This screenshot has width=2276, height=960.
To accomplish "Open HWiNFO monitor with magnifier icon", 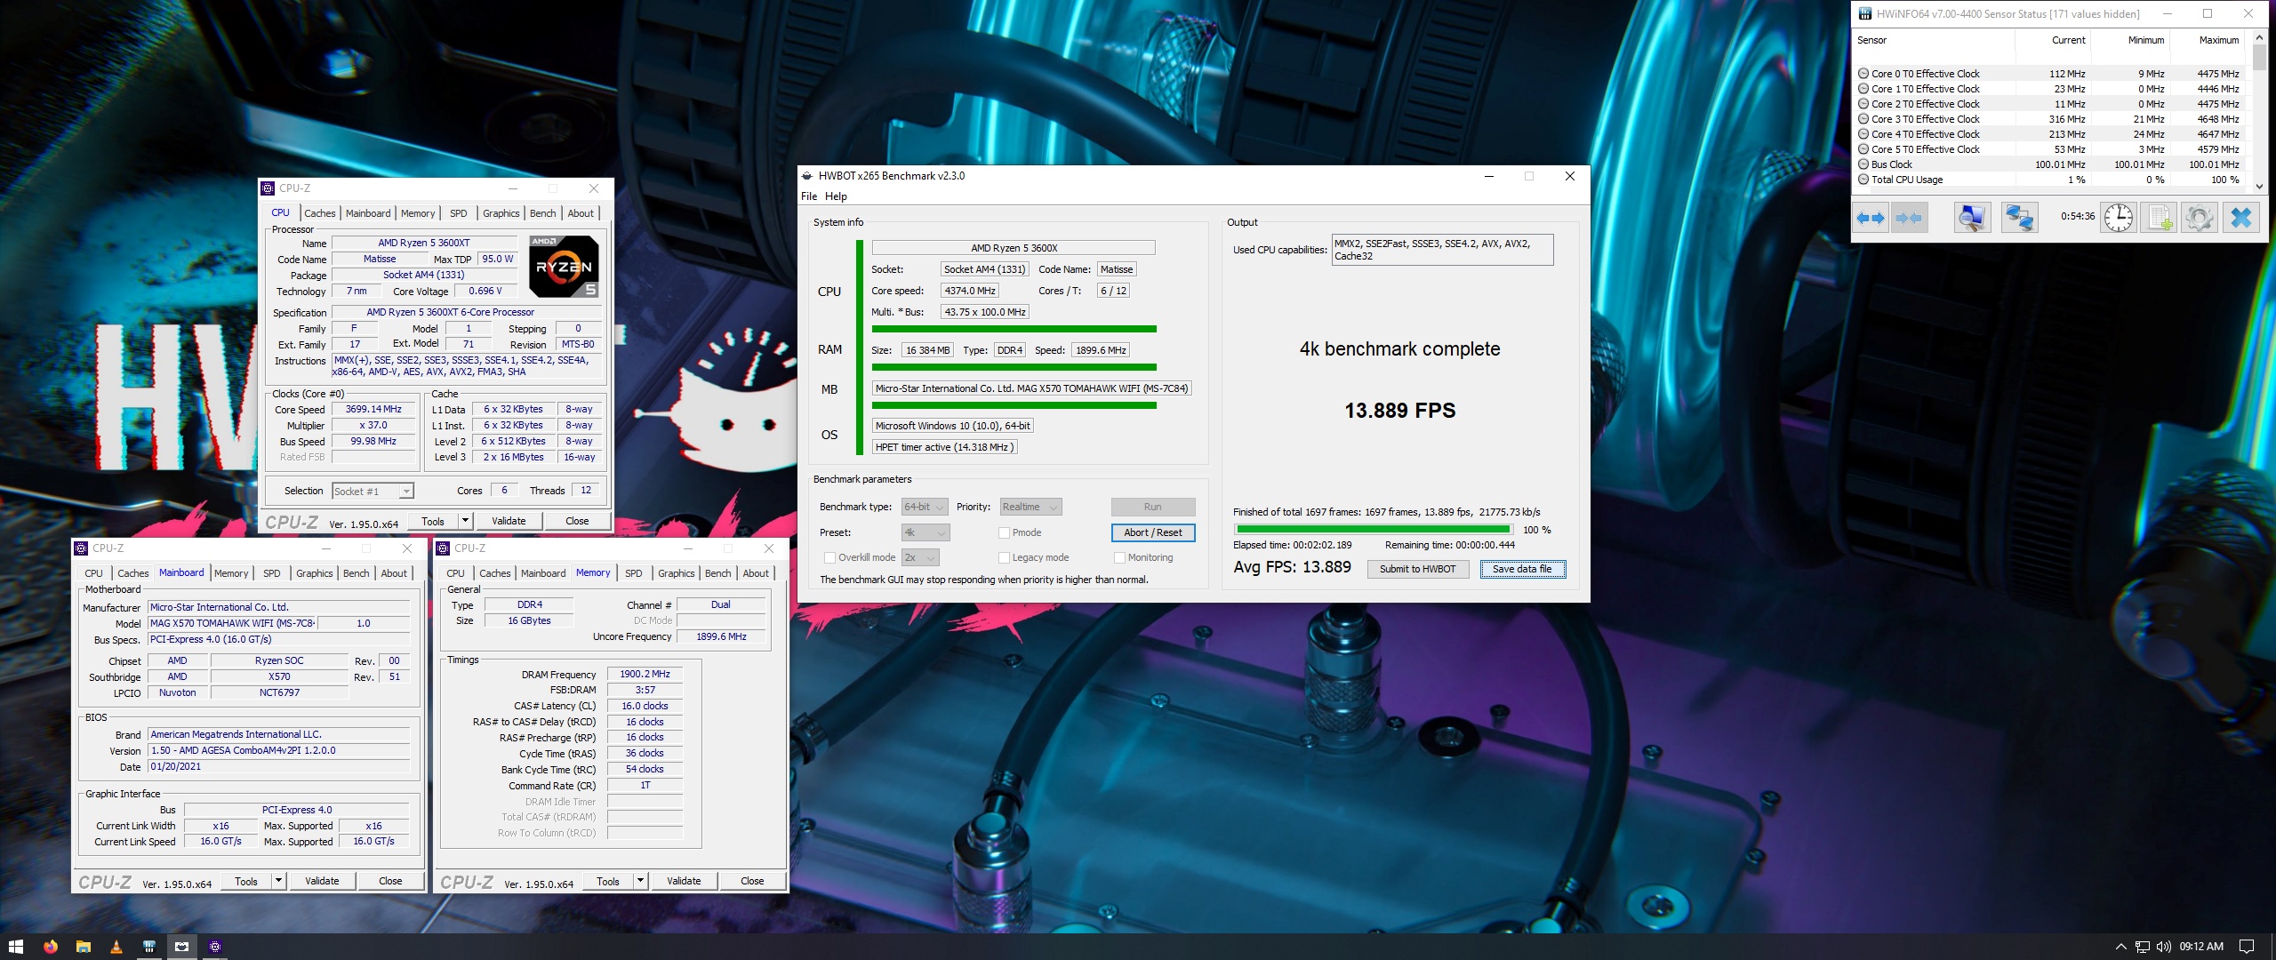I will click(x=1971, y=218).
